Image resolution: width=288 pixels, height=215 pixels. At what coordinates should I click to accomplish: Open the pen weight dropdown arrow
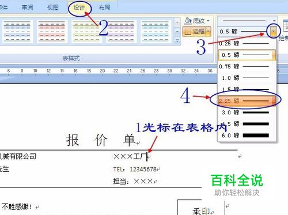coord(274,31)
